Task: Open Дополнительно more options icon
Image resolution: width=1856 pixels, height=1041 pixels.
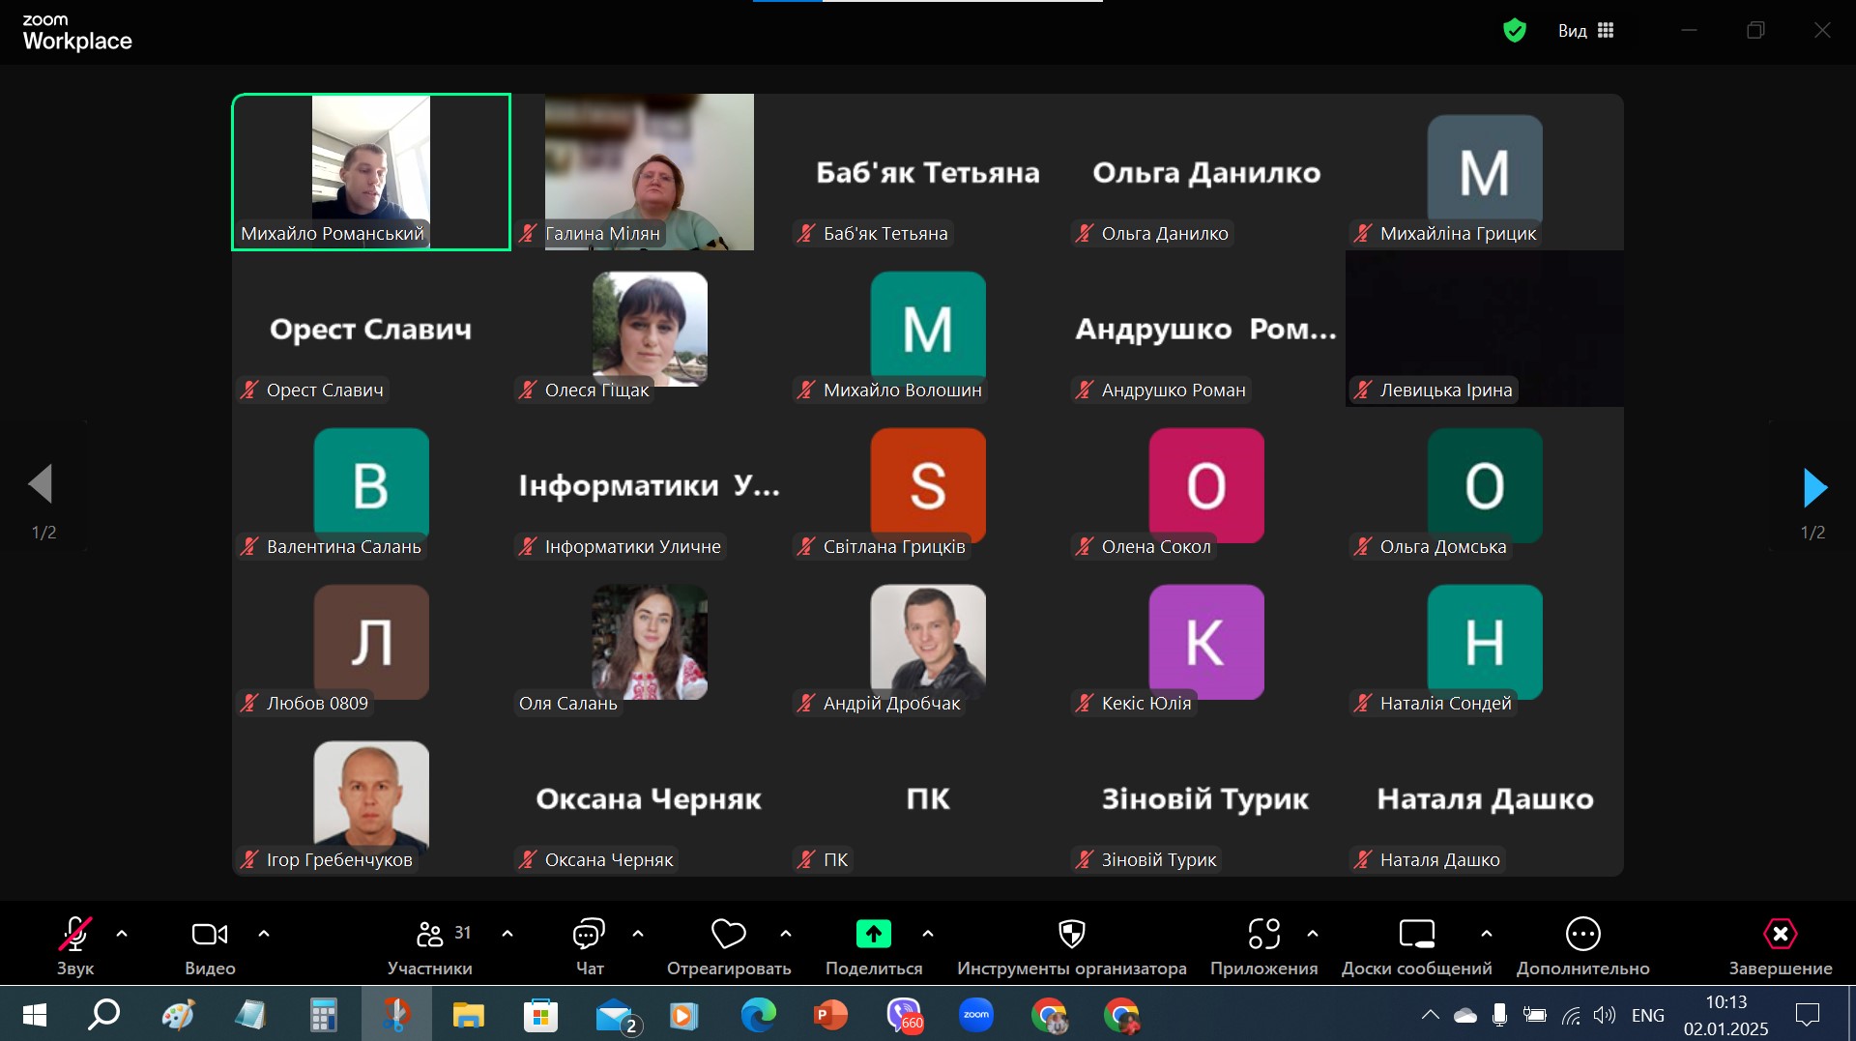Action: click(x=1583, y=934)
